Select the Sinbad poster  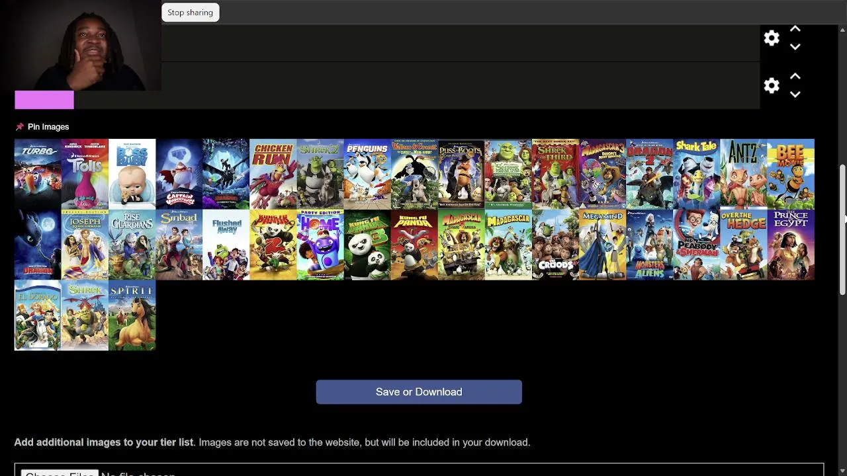(x=179, y=245)
